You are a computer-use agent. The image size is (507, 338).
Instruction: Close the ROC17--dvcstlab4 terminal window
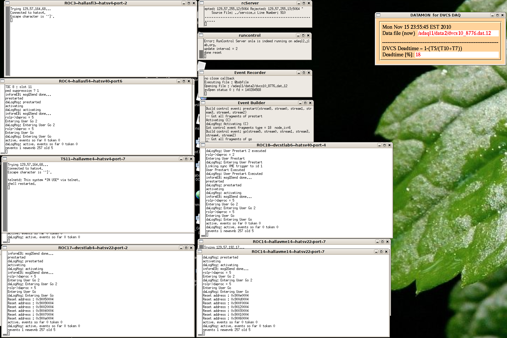coord(191,248)
